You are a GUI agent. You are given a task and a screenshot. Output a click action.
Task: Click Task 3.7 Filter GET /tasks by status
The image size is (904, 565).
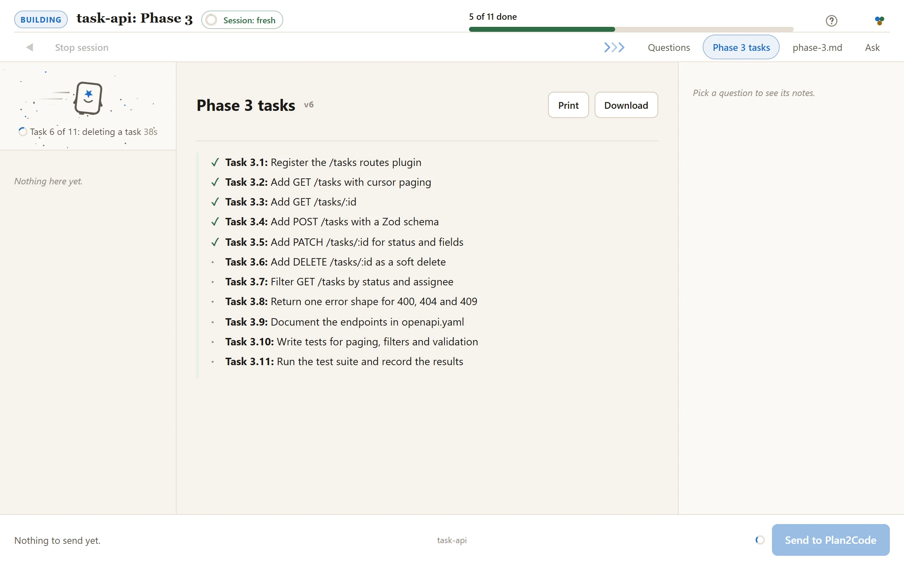pyautogui.click(x=339, y=282)
